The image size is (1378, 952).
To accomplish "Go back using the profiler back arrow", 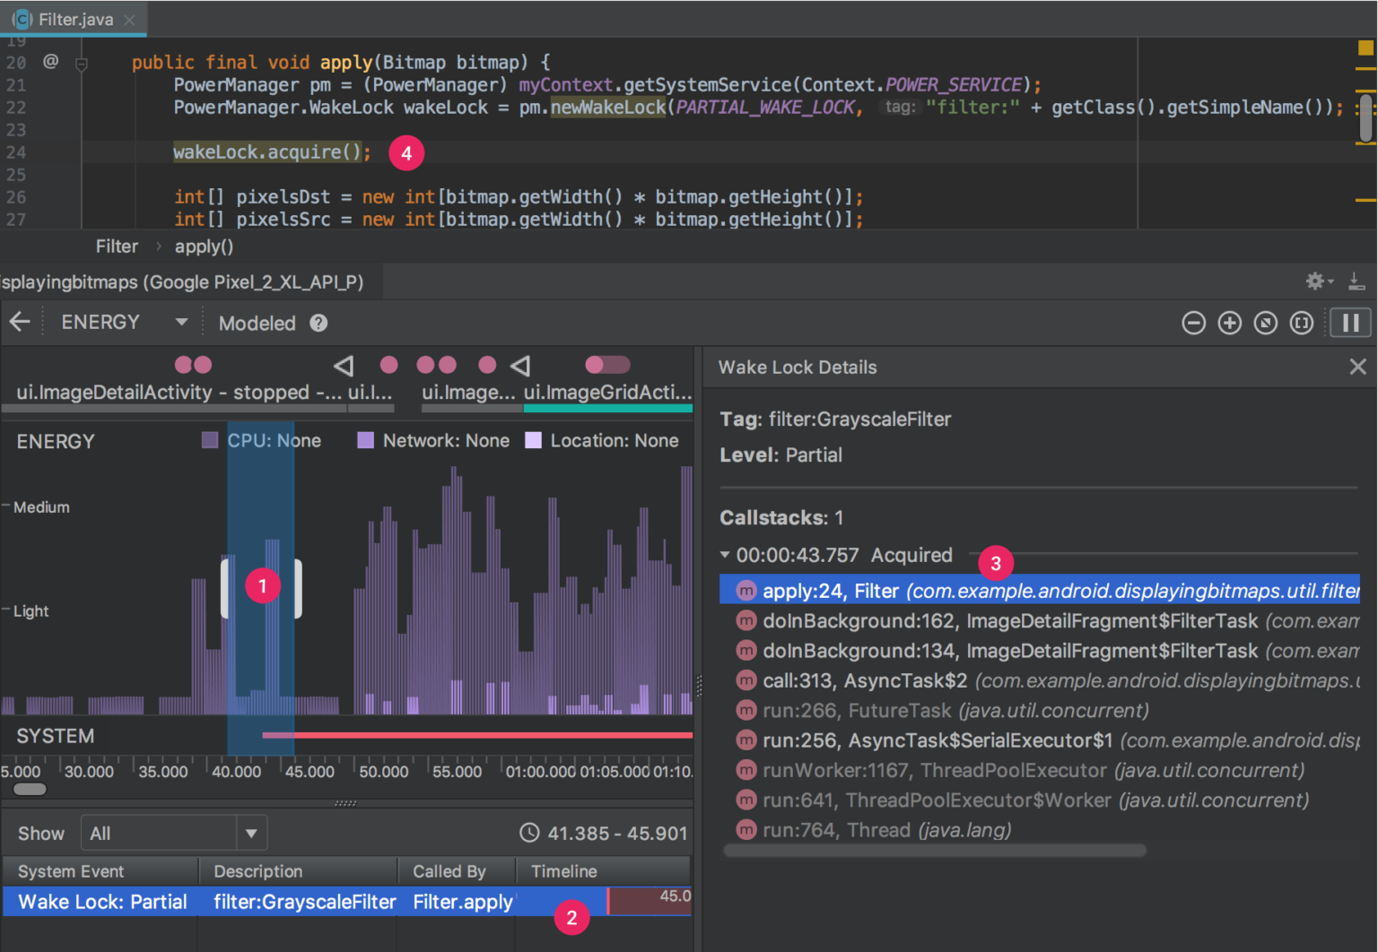I will (x=20, y=321).
